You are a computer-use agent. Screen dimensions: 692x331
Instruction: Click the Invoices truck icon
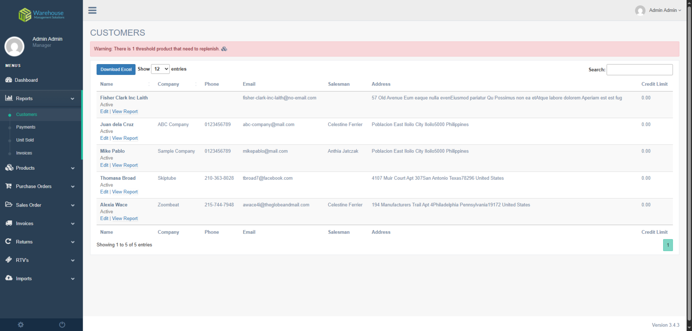pyautogui.click(x=9, y=223)
